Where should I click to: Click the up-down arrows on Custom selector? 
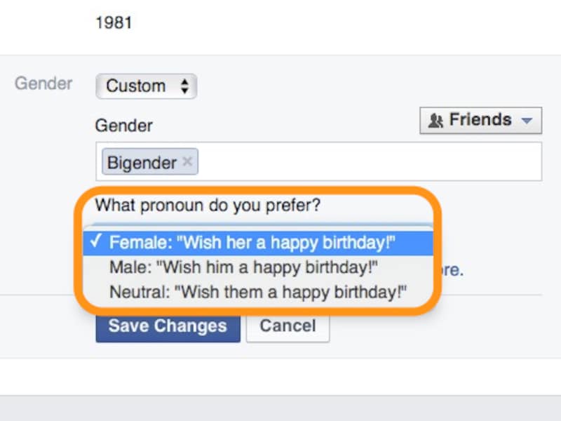(184, 87)
